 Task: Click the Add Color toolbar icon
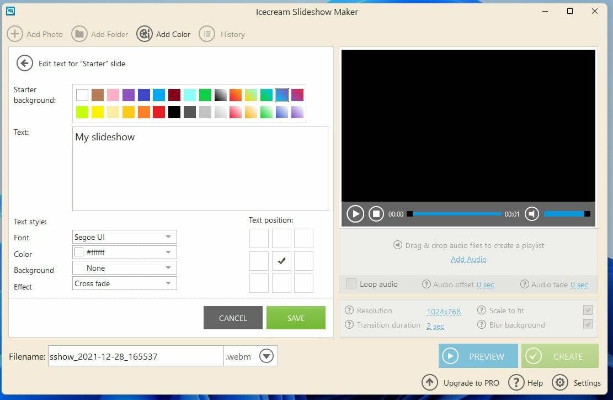coord(145,34)
